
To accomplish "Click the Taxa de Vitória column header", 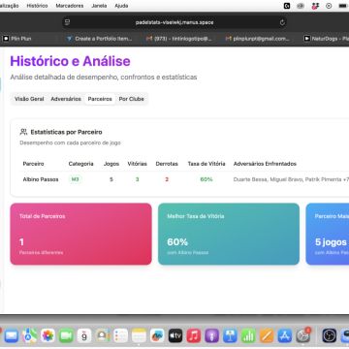I will (x=206, y=164).
